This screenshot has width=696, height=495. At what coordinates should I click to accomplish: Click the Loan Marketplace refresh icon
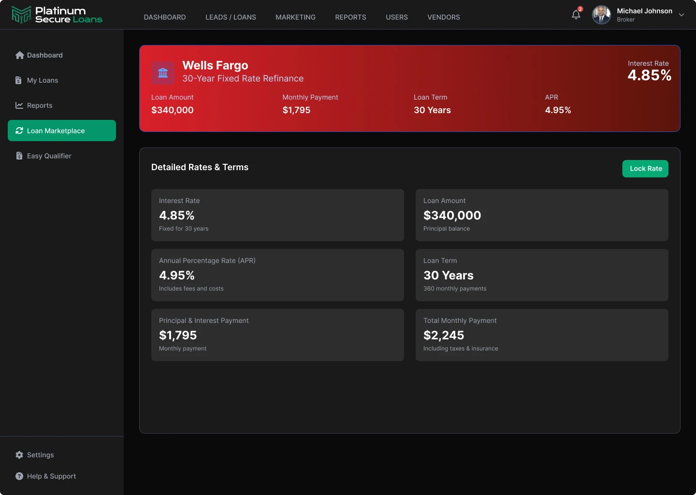(x=19, y=131)
